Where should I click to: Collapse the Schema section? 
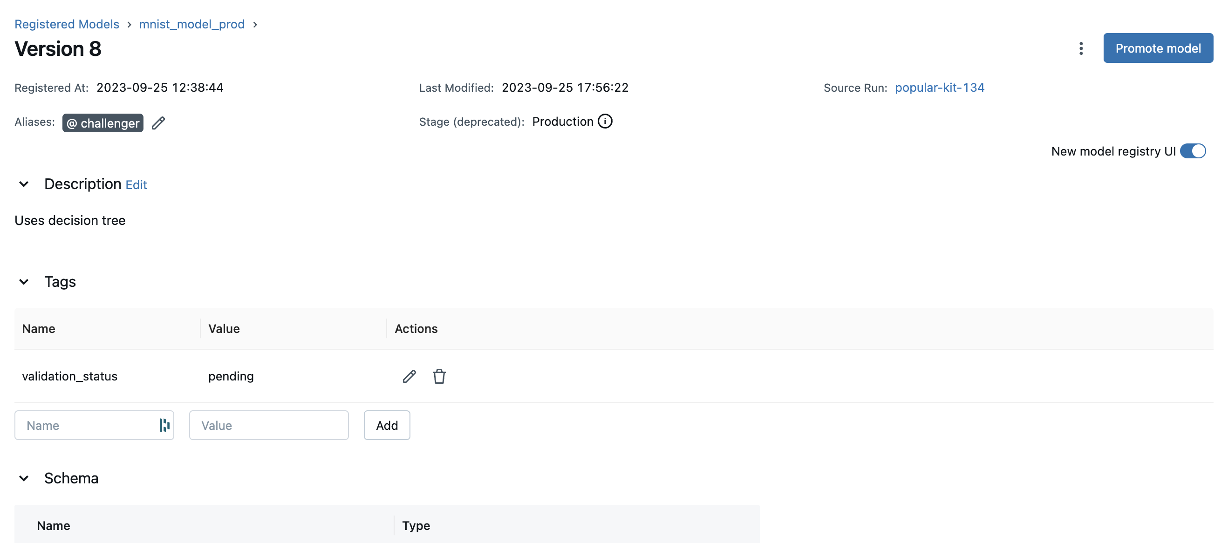(23, 476)
